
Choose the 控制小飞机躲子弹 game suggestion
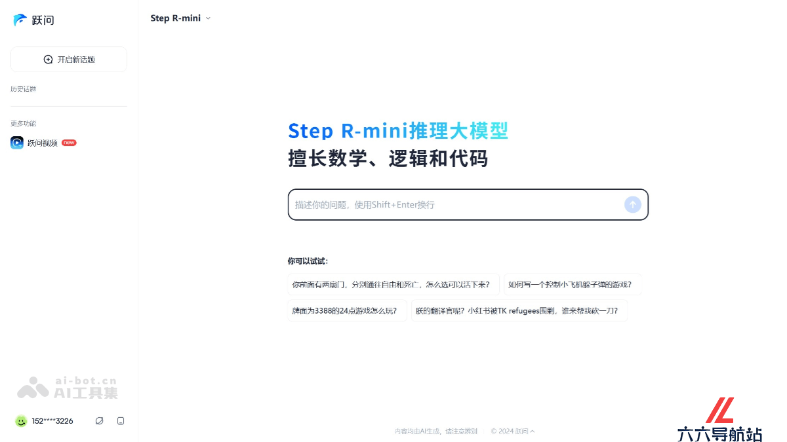[573, 284]
